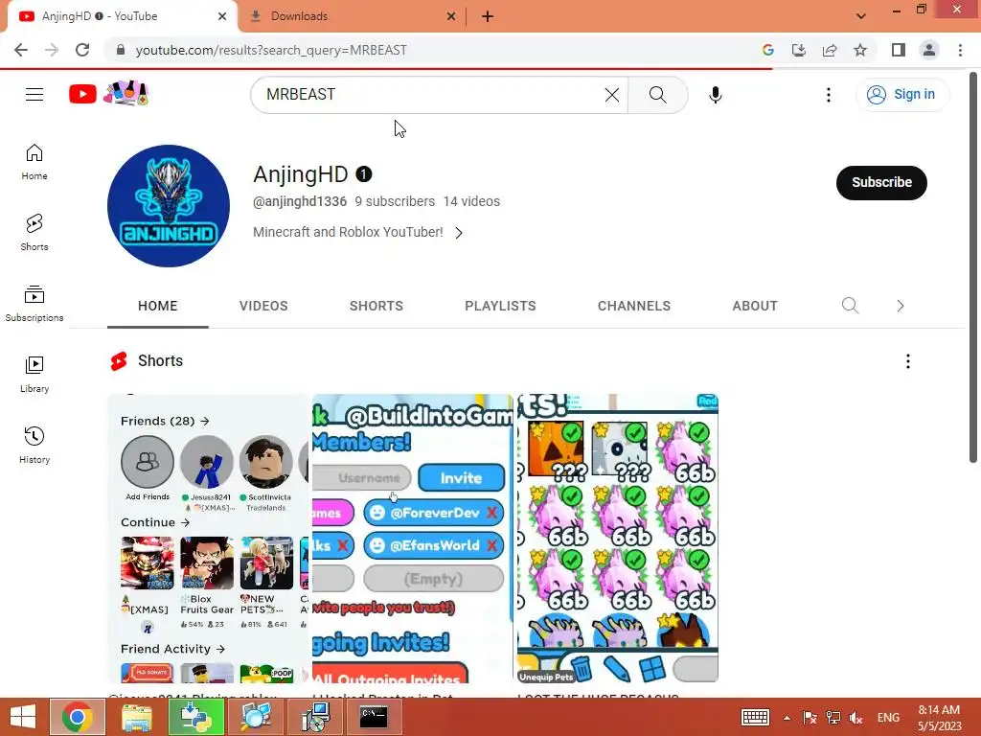Open command prompt in taskbar

point(374,717)
